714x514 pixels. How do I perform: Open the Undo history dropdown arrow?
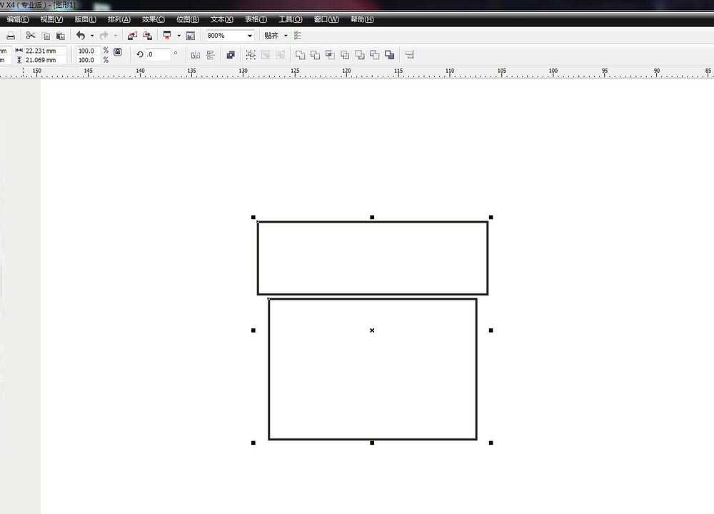coord(91,35)
